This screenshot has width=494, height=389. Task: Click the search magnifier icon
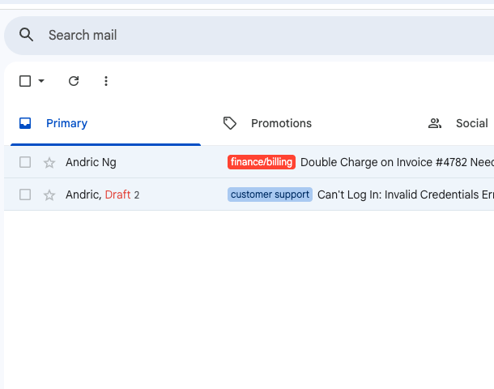coord(27,35)
